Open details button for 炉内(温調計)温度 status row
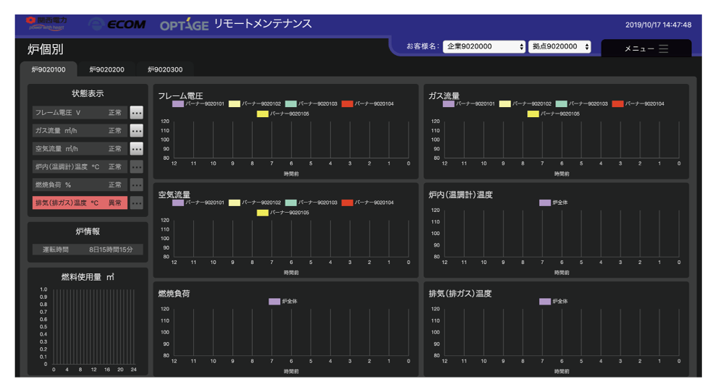The image size is (718, 392). pyautogui.click(x=137, y=167)
